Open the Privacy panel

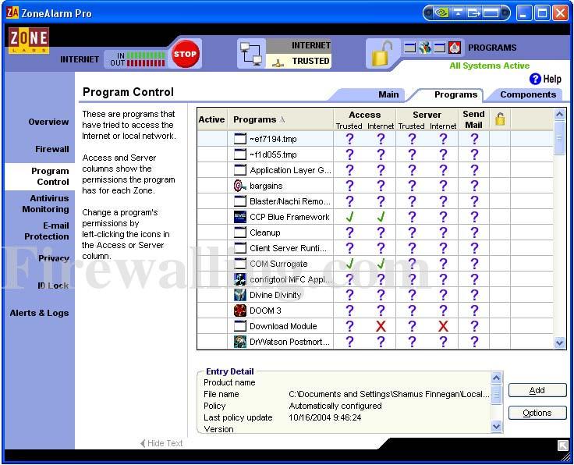click(x=54, y=258)
